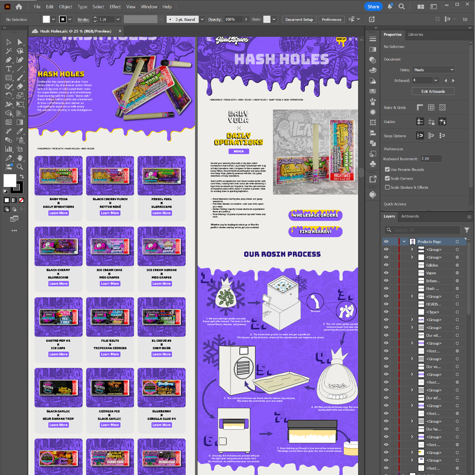The image size is (475, 475).
Task: Hide the Vapes layer item
Action: click(386, 273)
